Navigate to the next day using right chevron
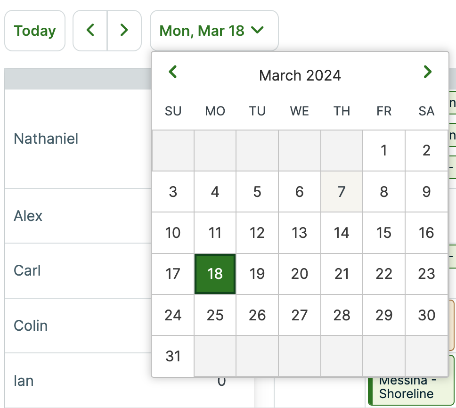 (124, 30)
